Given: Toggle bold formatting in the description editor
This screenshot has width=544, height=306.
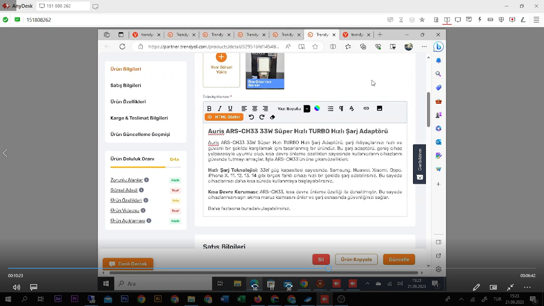Looking at the screenshot, I should [209, 108].
